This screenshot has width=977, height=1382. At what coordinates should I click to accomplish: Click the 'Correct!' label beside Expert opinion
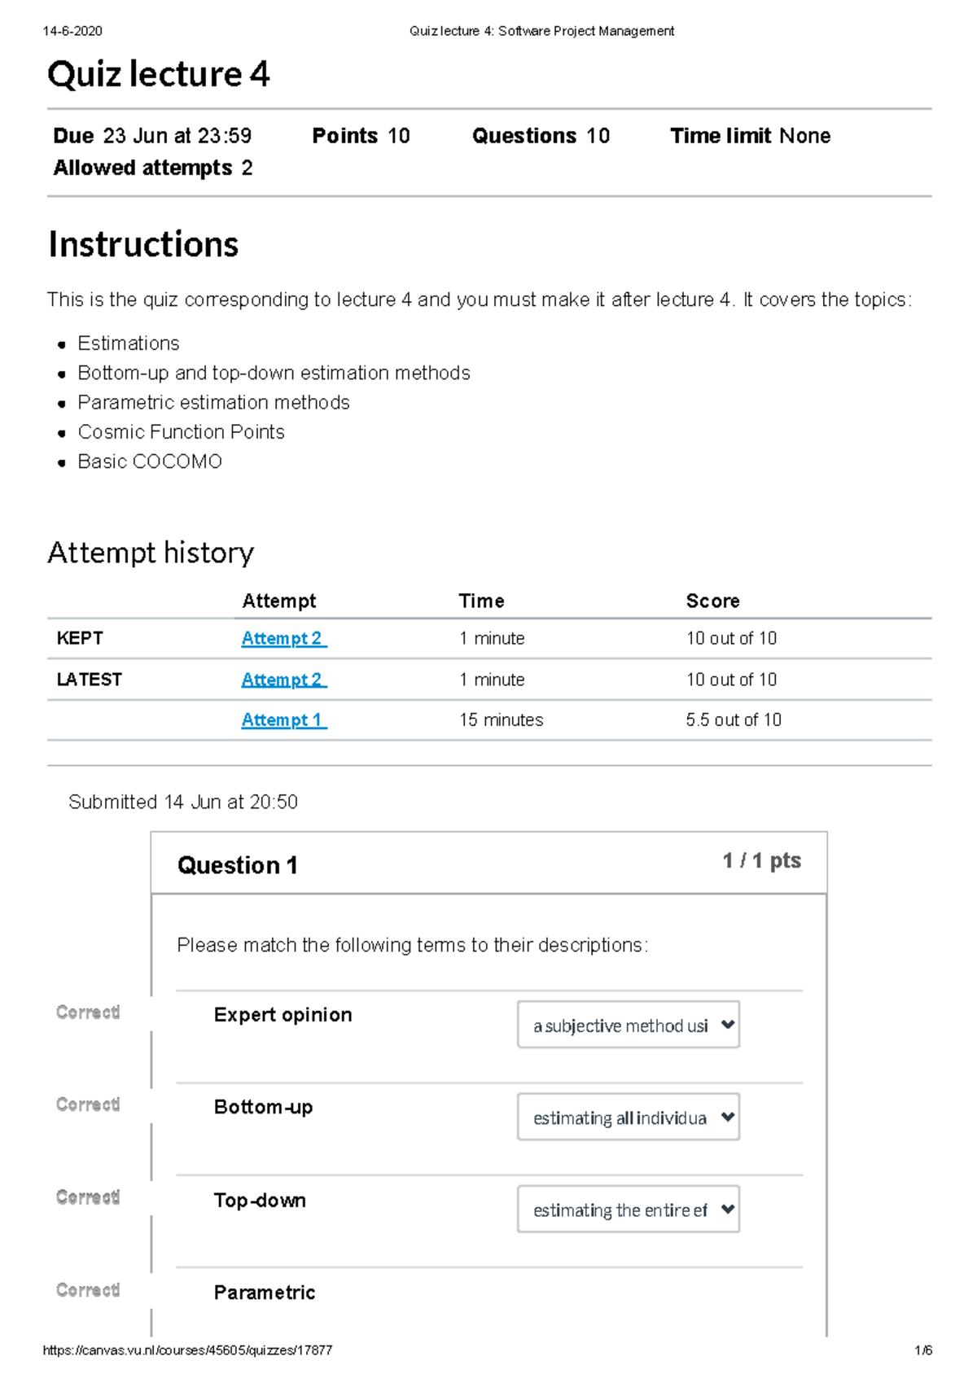pos(87,1012)
